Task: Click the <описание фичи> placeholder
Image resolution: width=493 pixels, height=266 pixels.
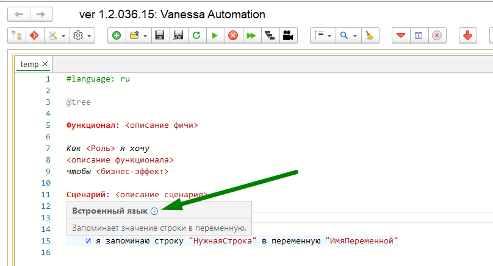Action: click(162, 125)
